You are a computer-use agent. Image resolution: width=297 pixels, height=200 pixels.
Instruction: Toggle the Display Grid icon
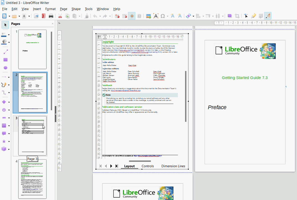[124, 16]
